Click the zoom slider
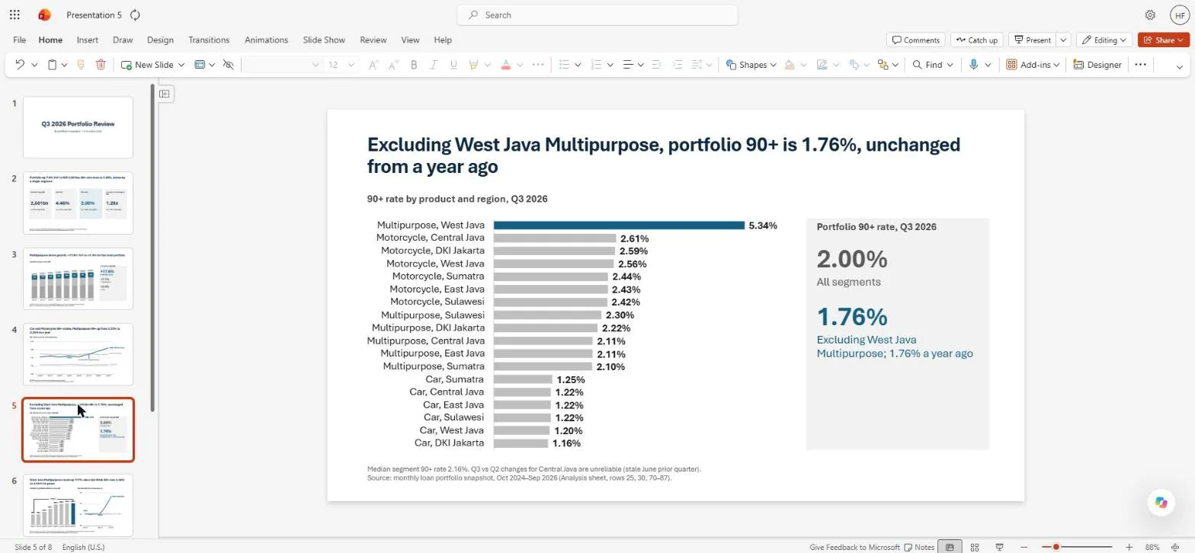 tap(1076, 547)
